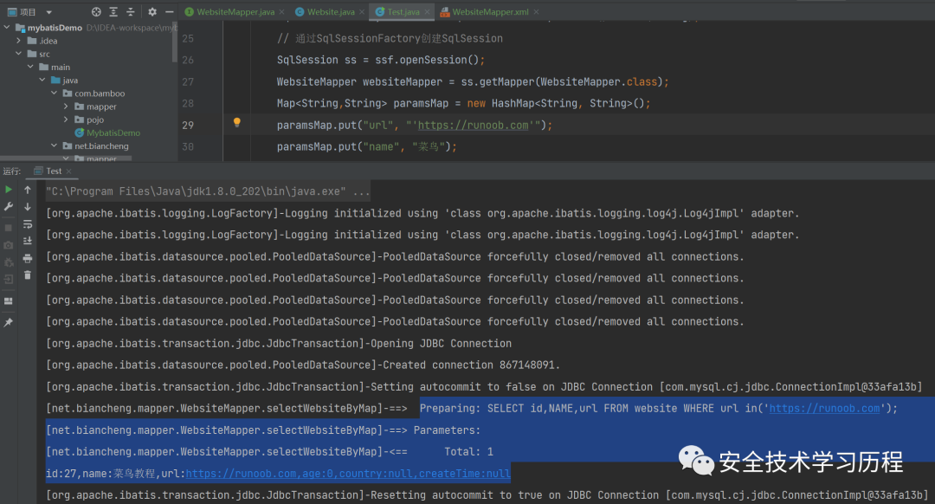The height and width of the screenshot is (504, 935).
Task: Hide the project panel with minus icon
Action: [170, 11]
